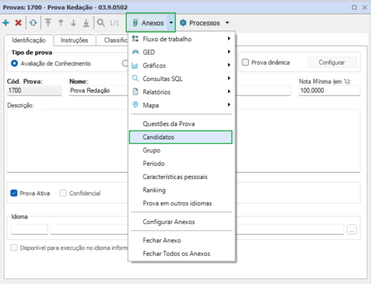Open Processos dropdown arrow
Screen dimensions: 371x284
(227, 23)
